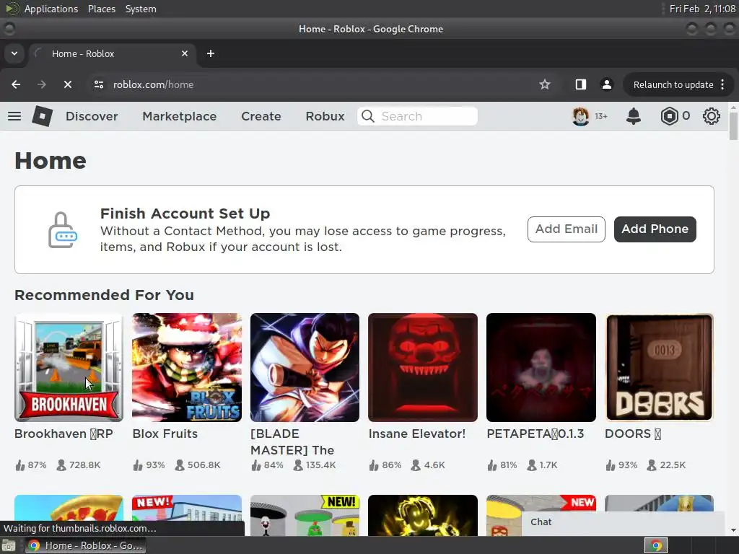
Task: Click the Roblox logo icon
Action: click(x=42, y=116)
